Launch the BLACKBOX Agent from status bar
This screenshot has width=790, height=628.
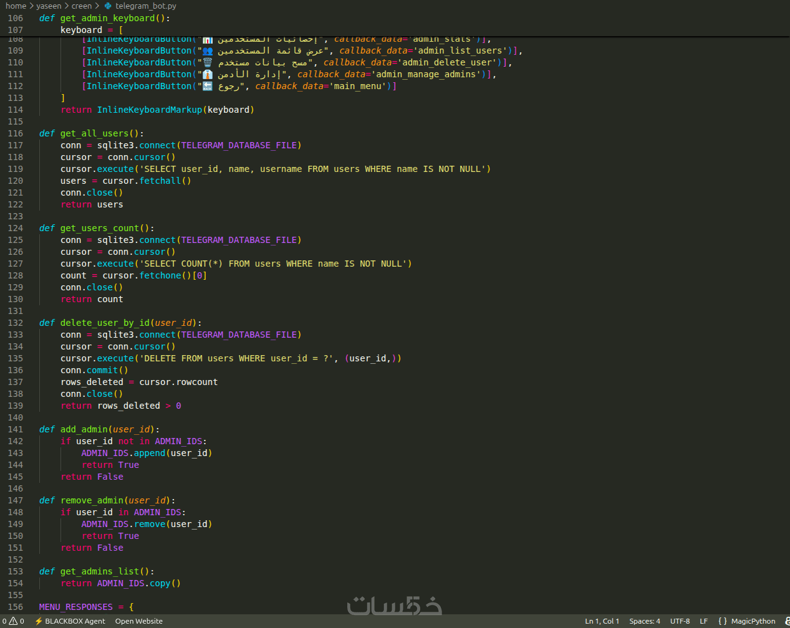coord(70,621)
